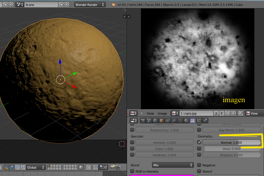
Task: Open the View menu in image editor
Action: pos(150,113)
